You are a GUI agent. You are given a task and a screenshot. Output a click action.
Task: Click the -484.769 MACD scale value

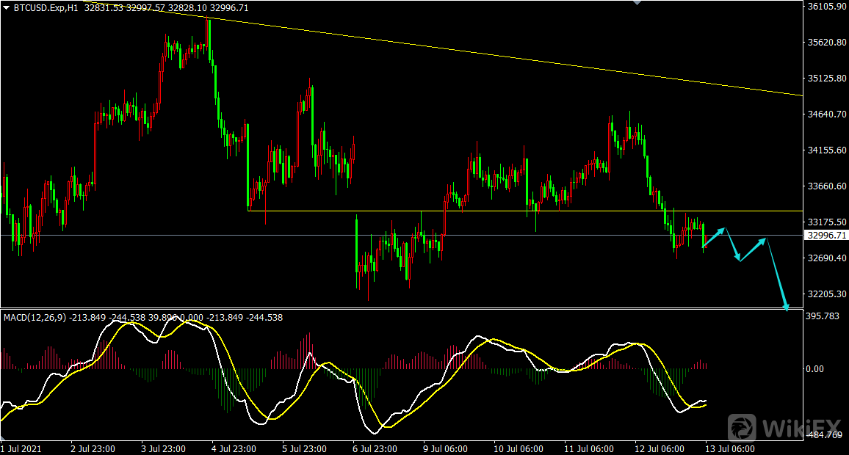824,436
